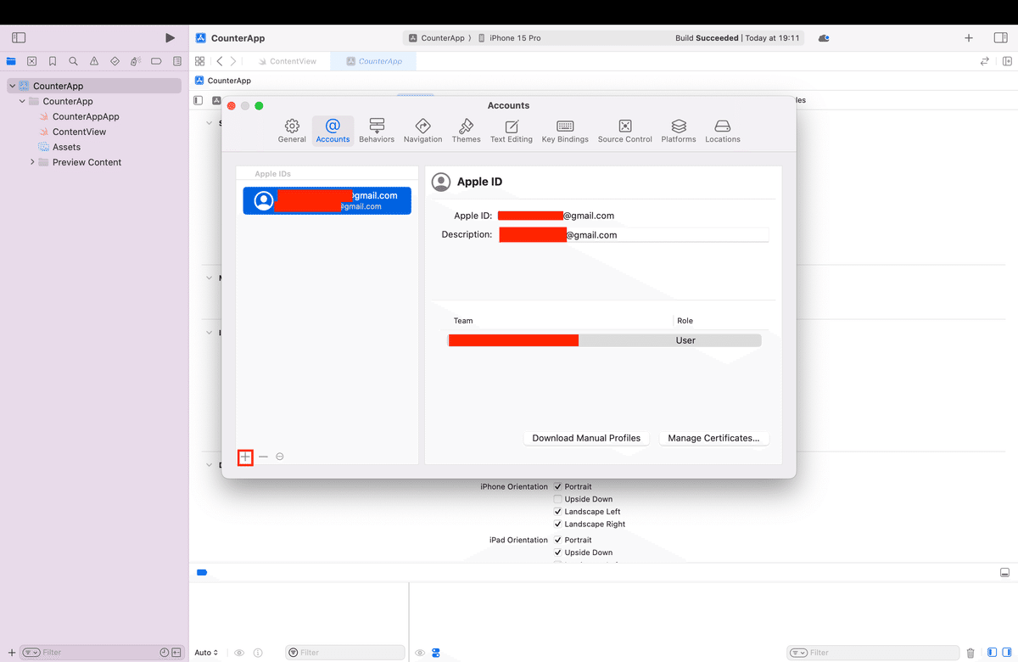The image size is (1018, 662).
Task: Open the Test navigator diamond icon
Action: point(115,61)
